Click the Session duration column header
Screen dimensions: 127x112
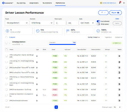[x=96, y=50]
